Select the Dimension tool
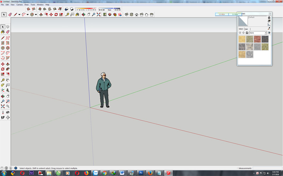 tap(8, 80)
